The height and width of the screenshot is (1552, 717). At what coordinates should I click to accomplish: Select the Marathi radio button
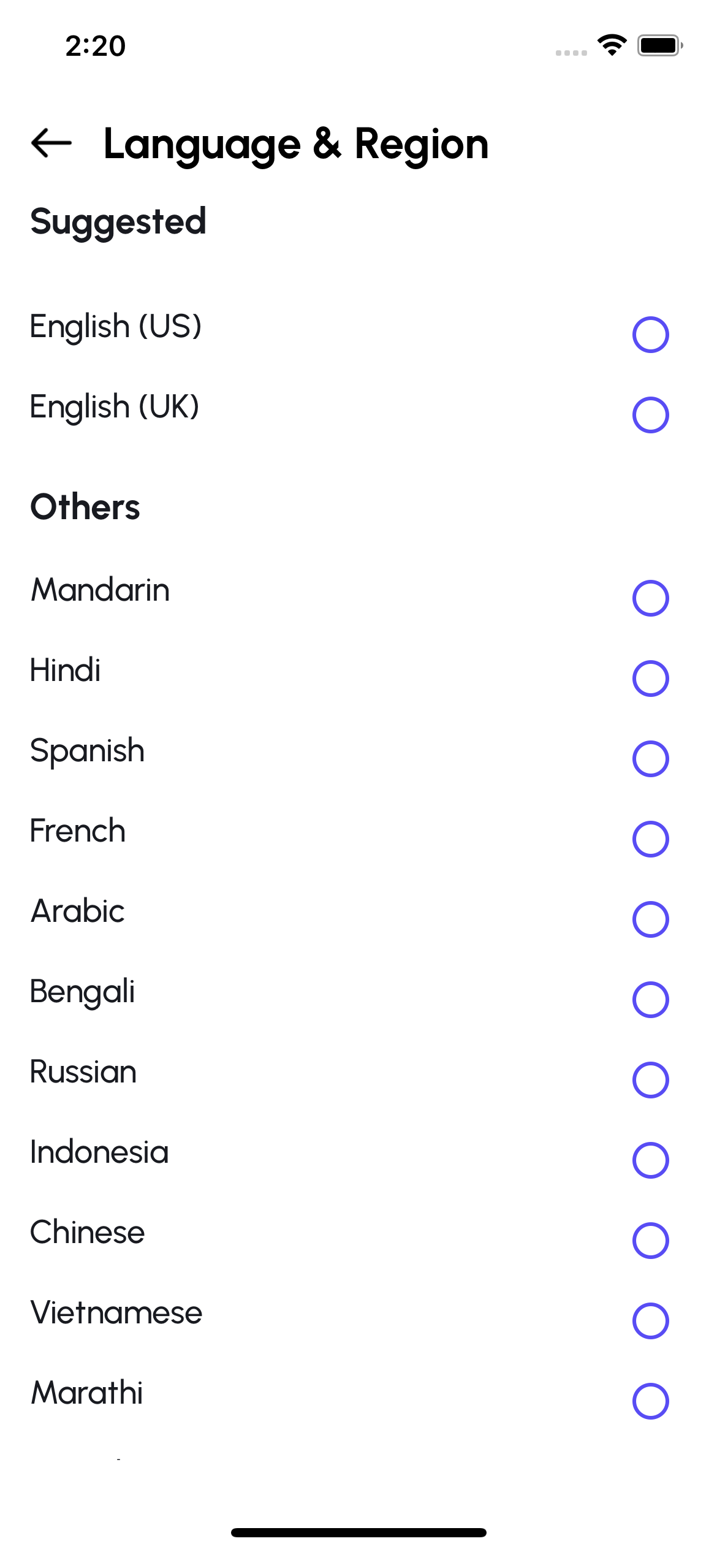pos(650,1401)
